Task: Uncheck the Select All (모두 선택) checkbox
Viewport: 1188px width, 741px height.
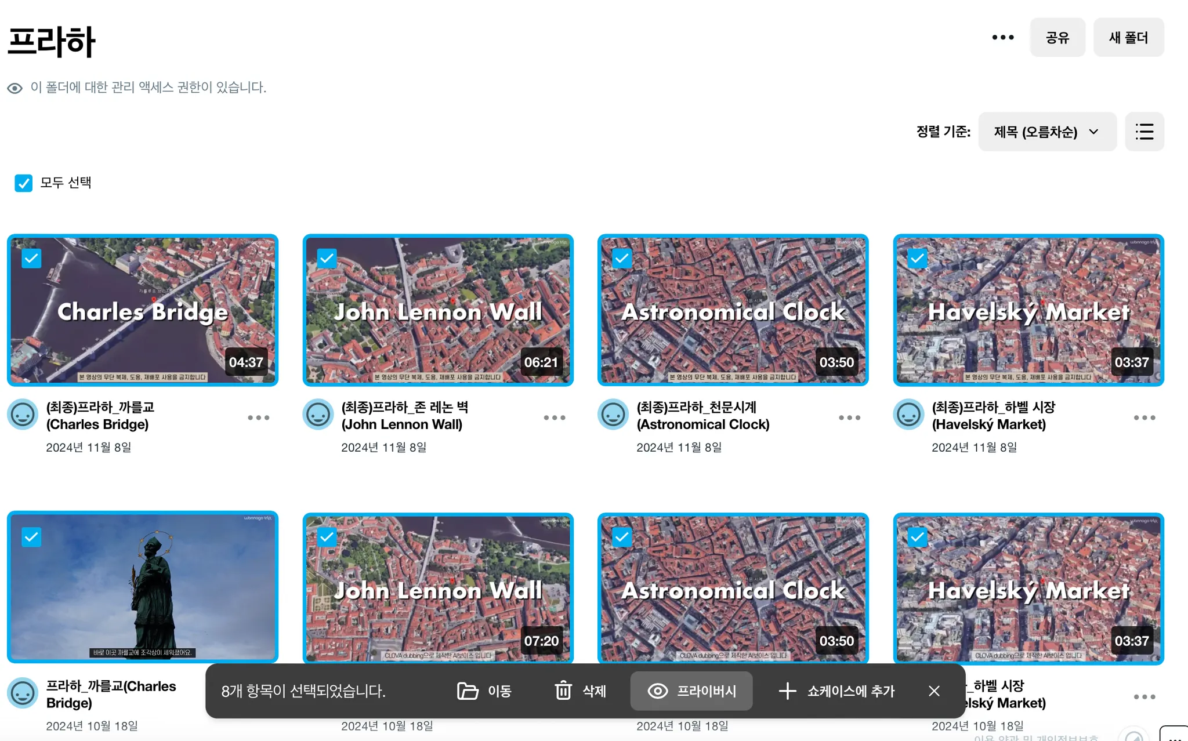Action: [24, 183]
